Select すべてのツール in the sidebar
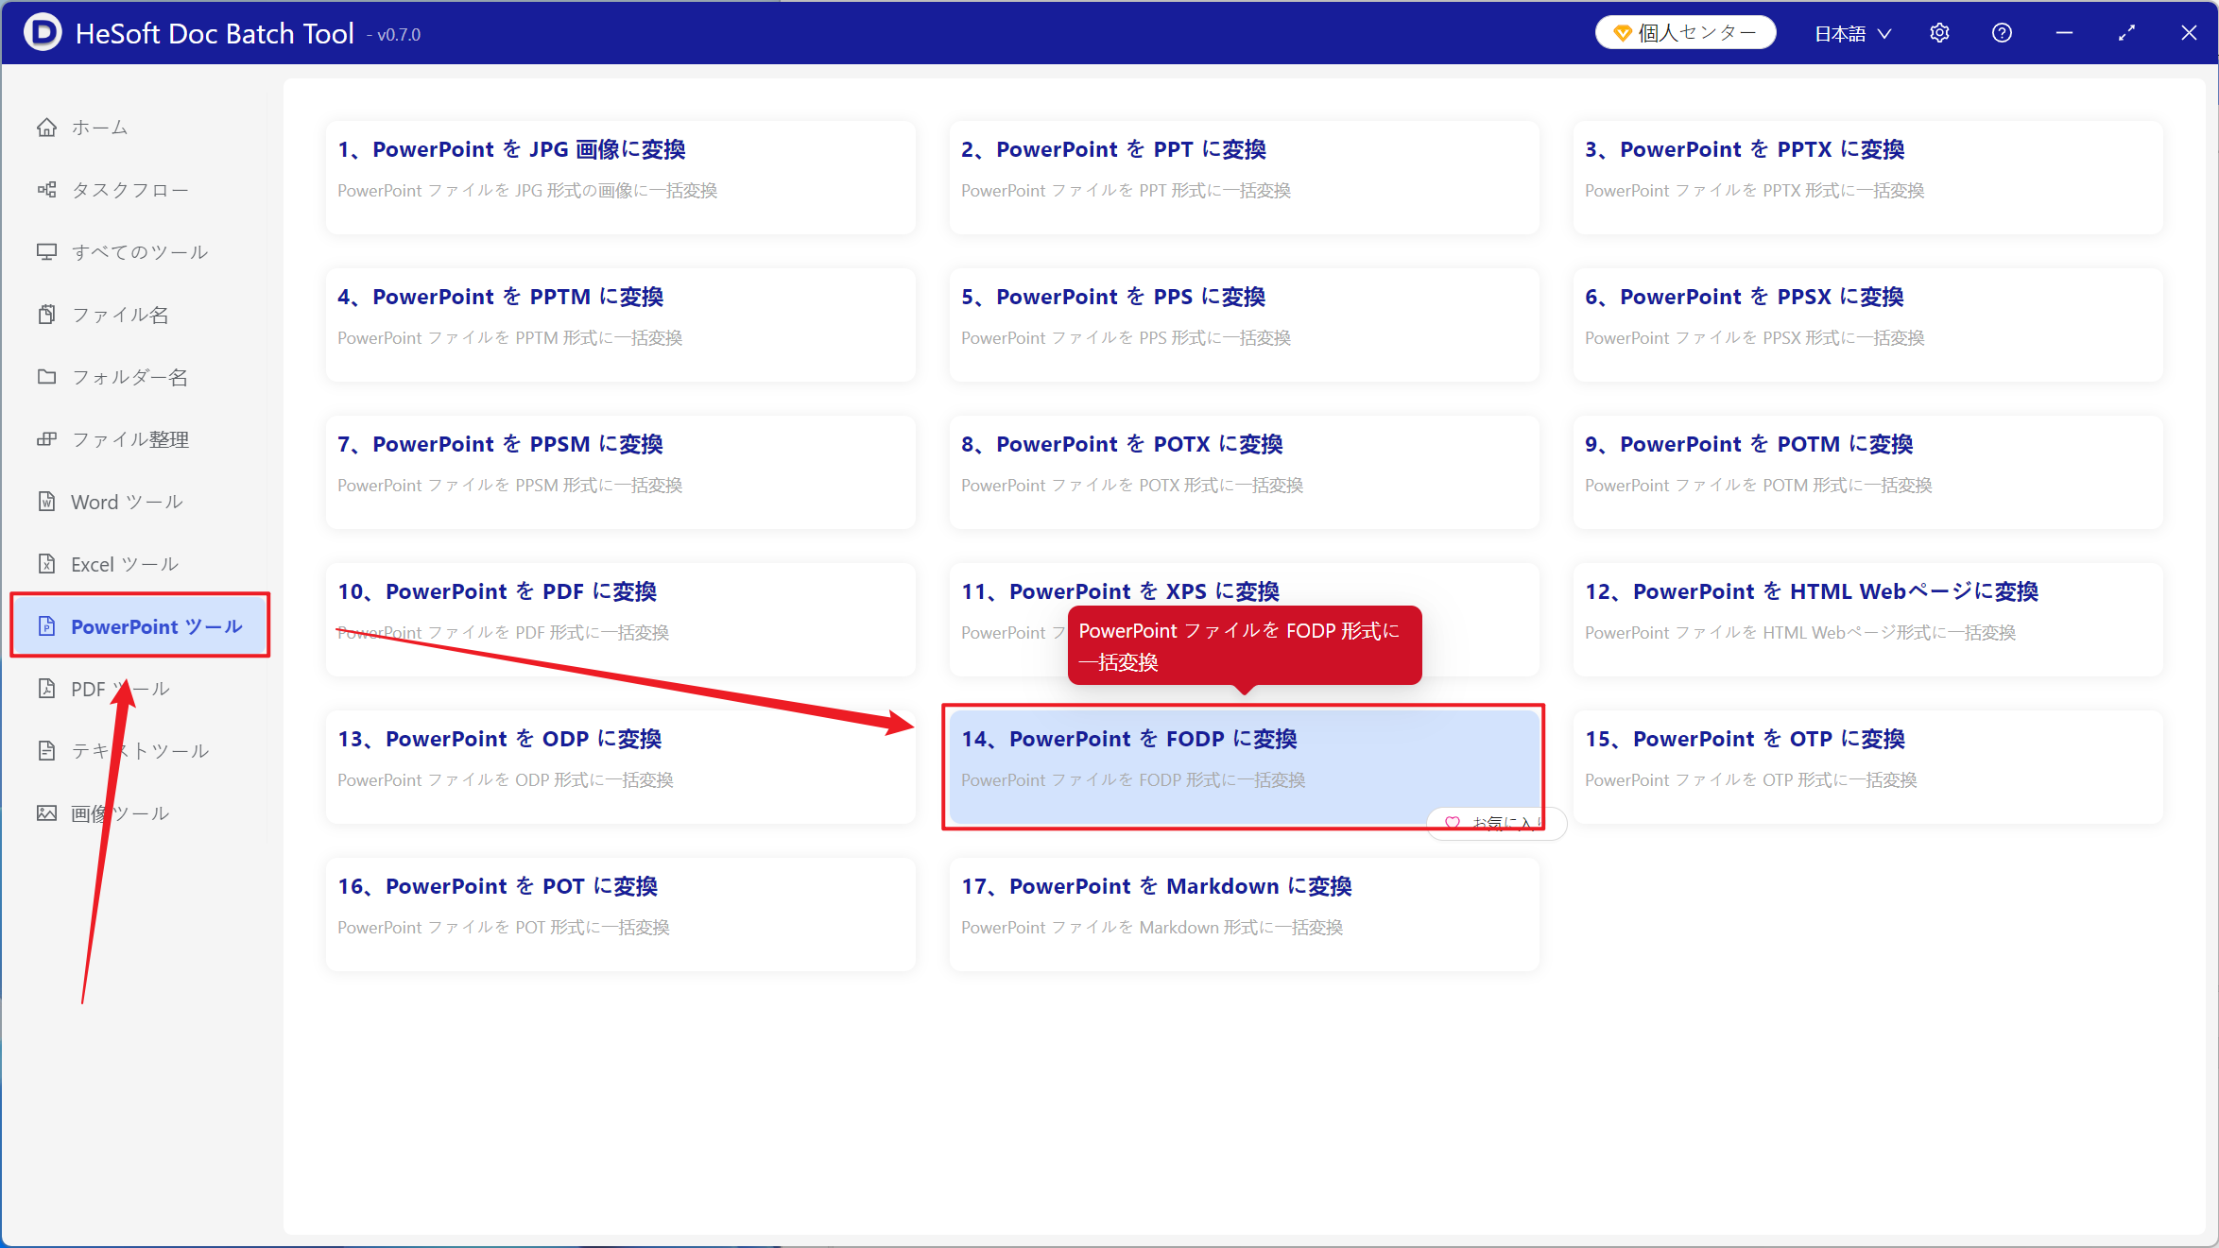2219x1248 pixels. pos(140,252)
